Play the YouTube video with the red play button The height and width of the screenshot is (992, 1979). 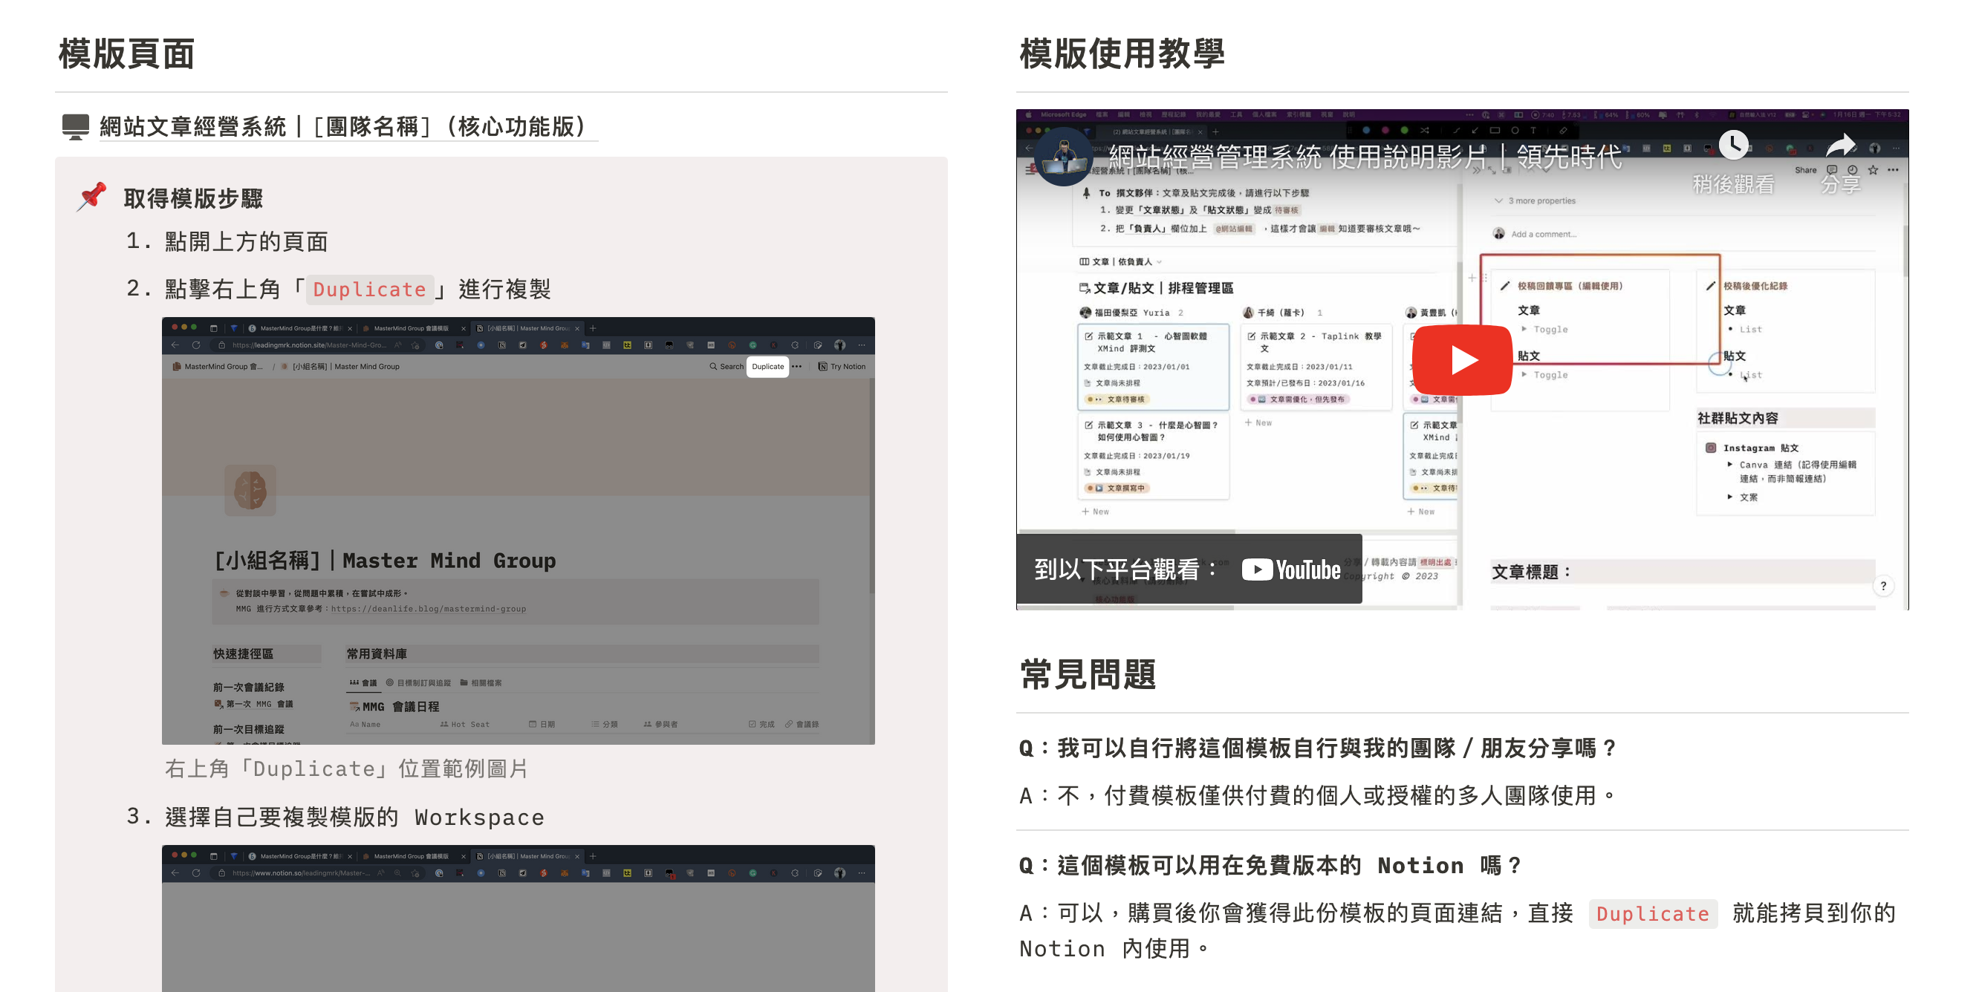coord(1462,359)
